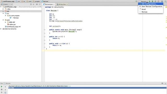This screenshot has width=167, height=94.
Task: Select Revisao class in project tree
Action: 16,18
